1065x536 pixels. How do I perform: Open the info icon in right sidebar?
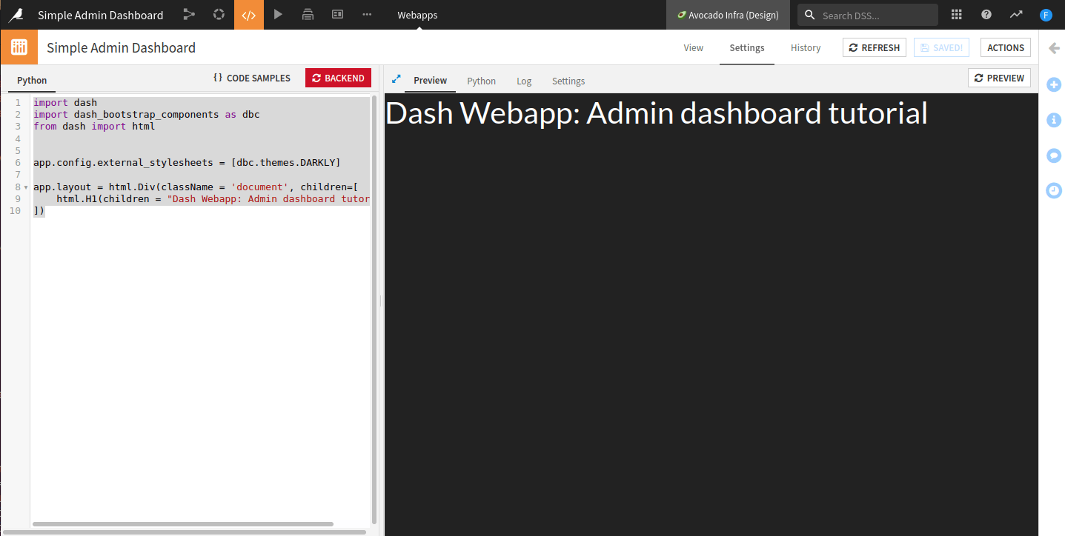pos(1054,120)
